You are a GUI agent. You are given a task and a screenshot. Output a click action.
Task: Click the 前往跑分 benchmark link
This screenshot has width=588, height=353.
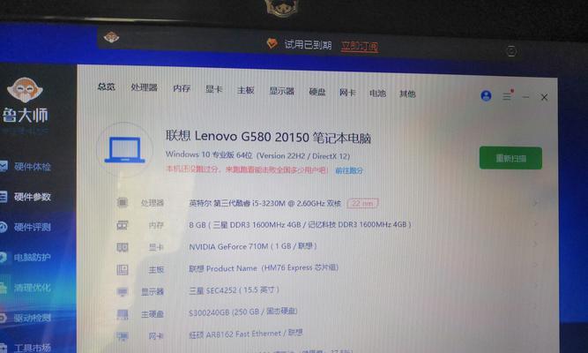coord(349,171)
